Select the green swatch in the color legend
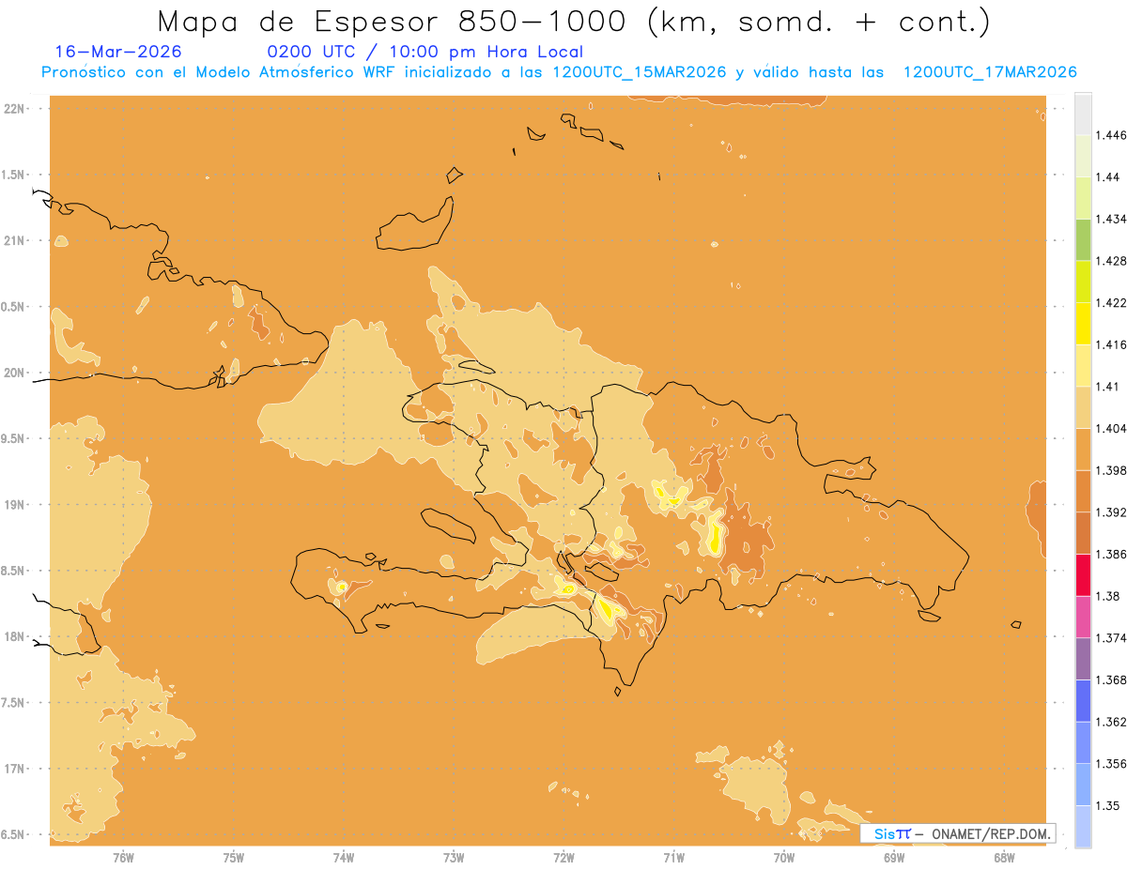This screenshot has width=1127, height=870. (x=1083, y=240)
